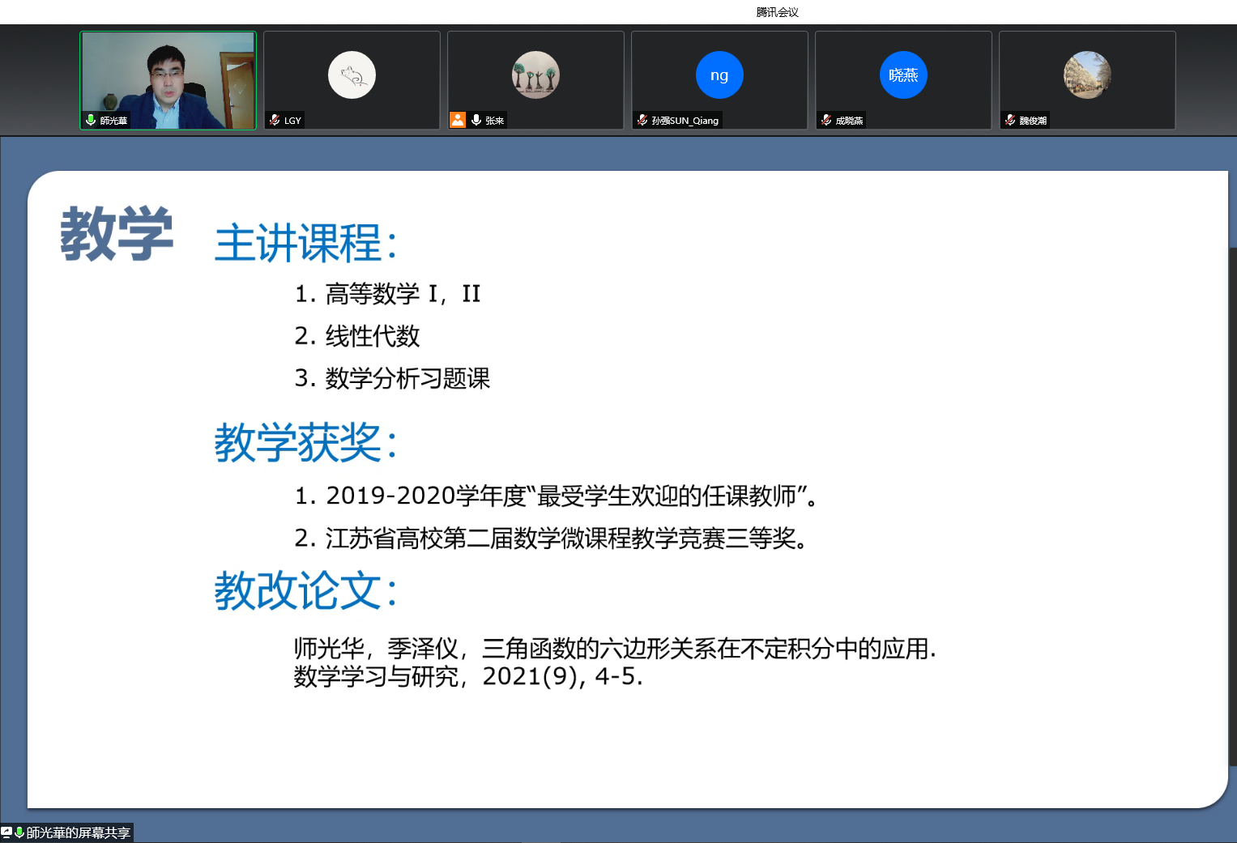Click the muted mic icon for 成晓燕
This screenshot has height=843, width=1237.
(826, 120)
